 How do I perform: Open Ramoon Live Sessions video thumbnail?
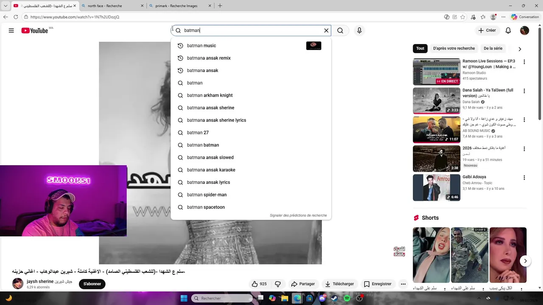(437, 72)
